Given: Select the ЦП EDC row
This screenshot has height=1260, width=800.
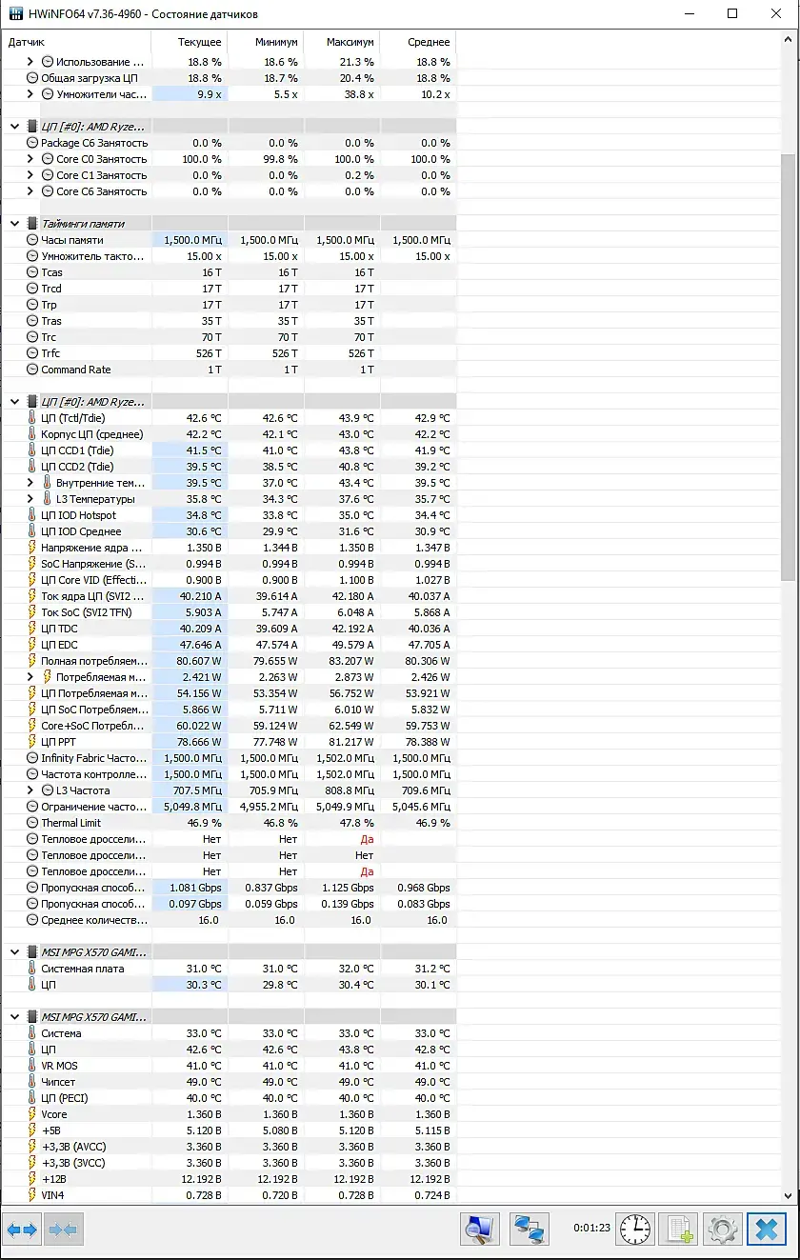Looking at the screenshot, I should [229, 645].
